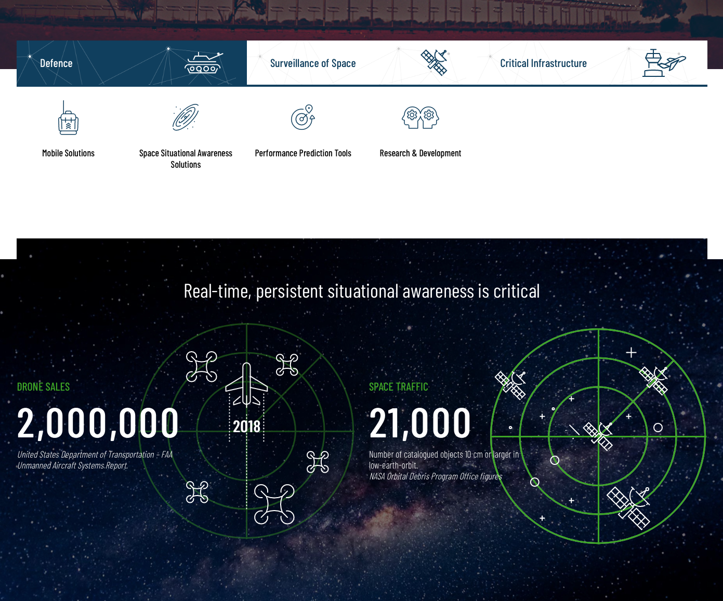Click the Mobile Solutions backpack icon

(68, 118)
